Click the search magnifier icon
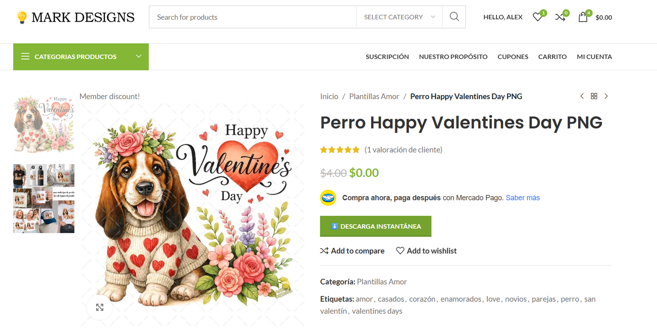657x333 pixels. coord(454,17)
